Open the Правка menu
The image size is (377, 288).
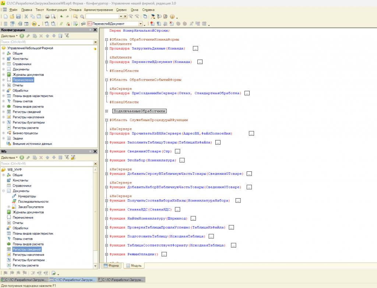point(27,10)
